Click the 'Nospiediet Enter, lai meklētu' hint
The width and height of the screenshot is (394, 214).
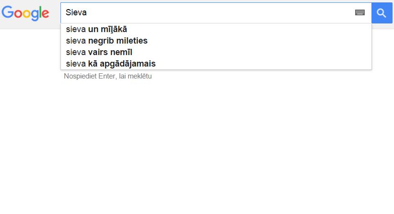[x=108, y=76]
